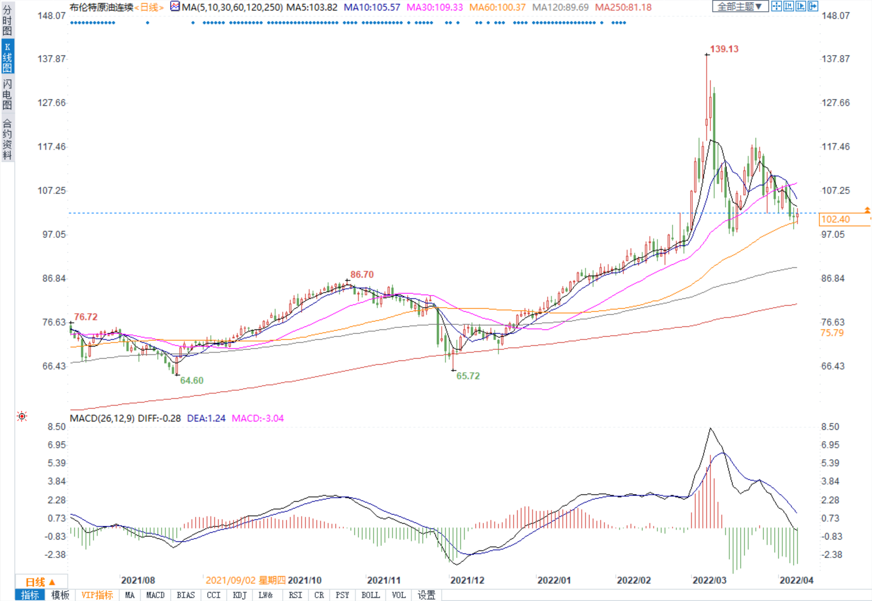The height and width of the screenshot is (601, 872).
Task: Select the 模板 tab at the bottom
Action: (60, 595)
